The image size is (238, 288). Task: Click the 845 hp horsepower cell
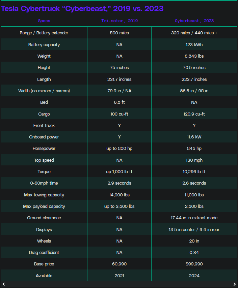[x=194, y=148]
